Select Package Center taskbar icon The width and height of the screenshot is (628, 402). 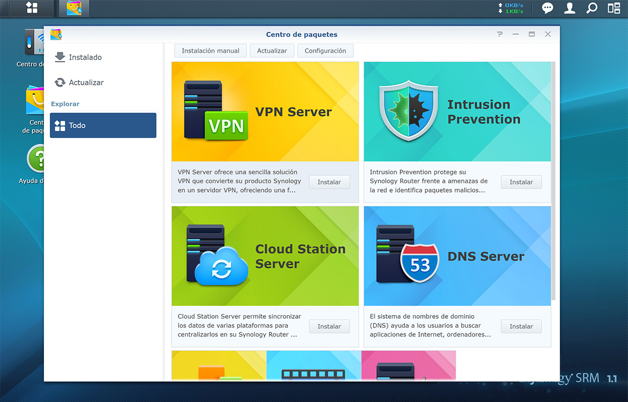click(x=74, y=8)
